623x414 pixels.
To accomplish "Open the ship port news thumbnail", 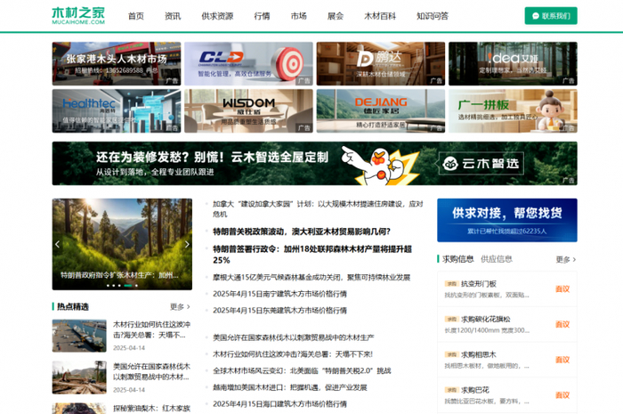I will [79, 336].
